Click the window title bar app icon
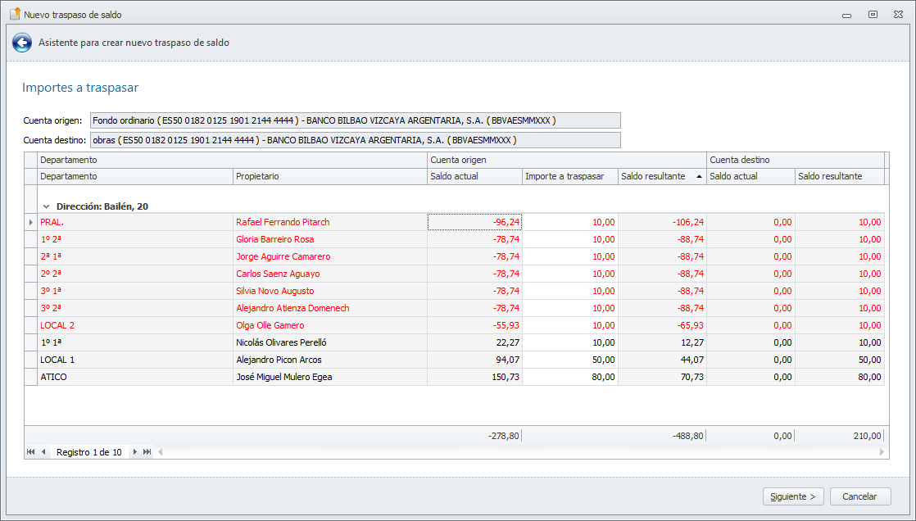 14,14
